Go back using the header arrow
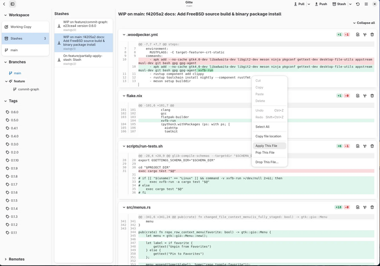This screenshot has width=380, height=266. click(x=4, y=4)
